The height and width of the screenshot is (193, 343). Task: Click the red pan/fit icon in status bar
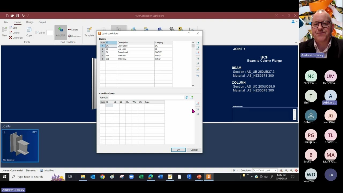(296, 170)
